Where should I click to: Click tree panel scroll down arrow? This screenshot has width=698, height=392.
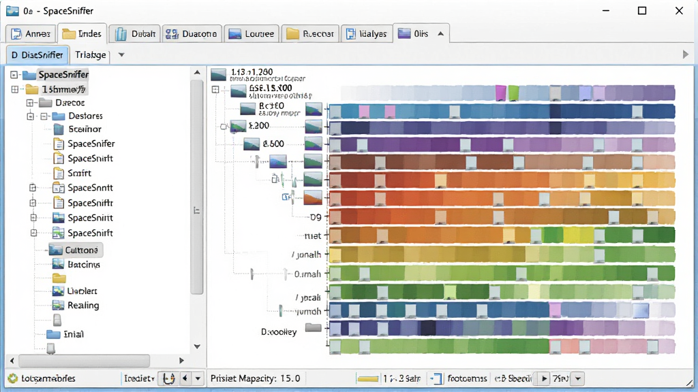(x=197, y=346)
